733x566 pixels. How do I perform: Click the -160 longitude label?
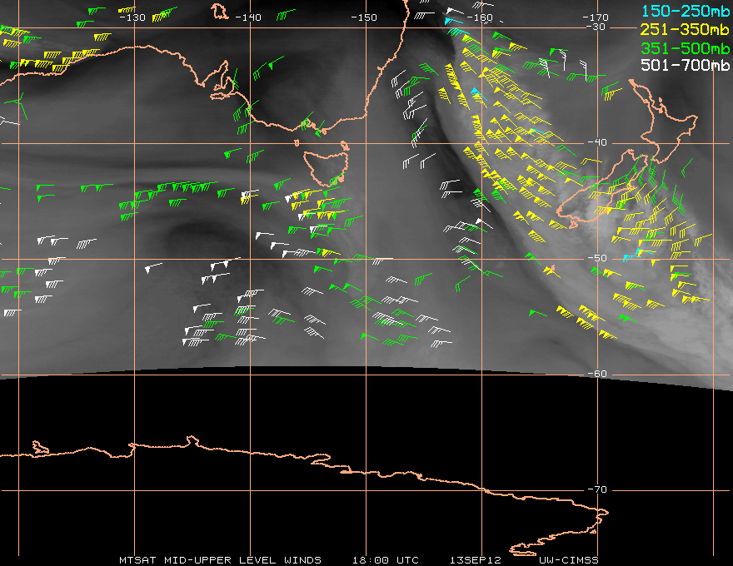(480, 17)
